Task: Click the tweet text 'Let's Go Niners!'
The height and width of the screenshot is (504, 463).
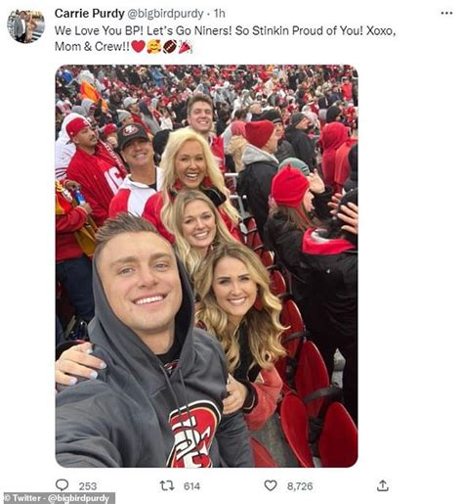Action: [x=189, y=30]
